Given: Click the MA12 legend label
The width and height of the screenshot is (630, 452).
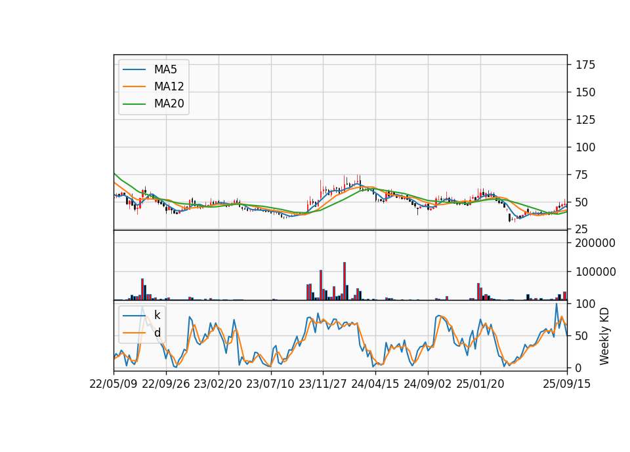Looking at the screenshot, I should (169, 86).
